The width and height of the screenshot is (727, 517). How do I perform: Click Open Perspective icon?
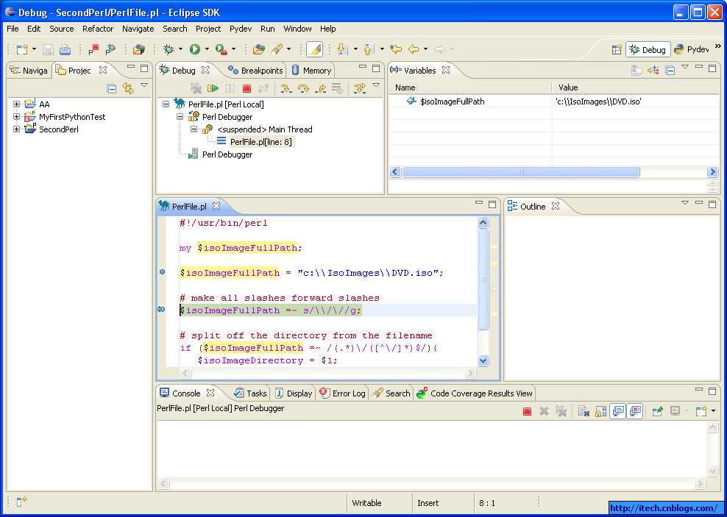pyautogui.click(x=616, y=49)
